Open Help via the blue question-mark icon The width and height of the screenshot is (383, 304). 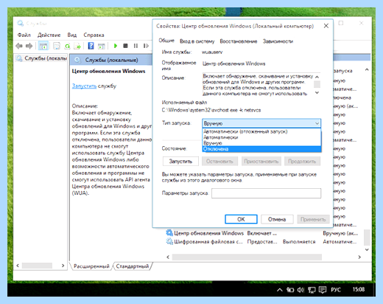pyautogui.click(x=91, y=46)
